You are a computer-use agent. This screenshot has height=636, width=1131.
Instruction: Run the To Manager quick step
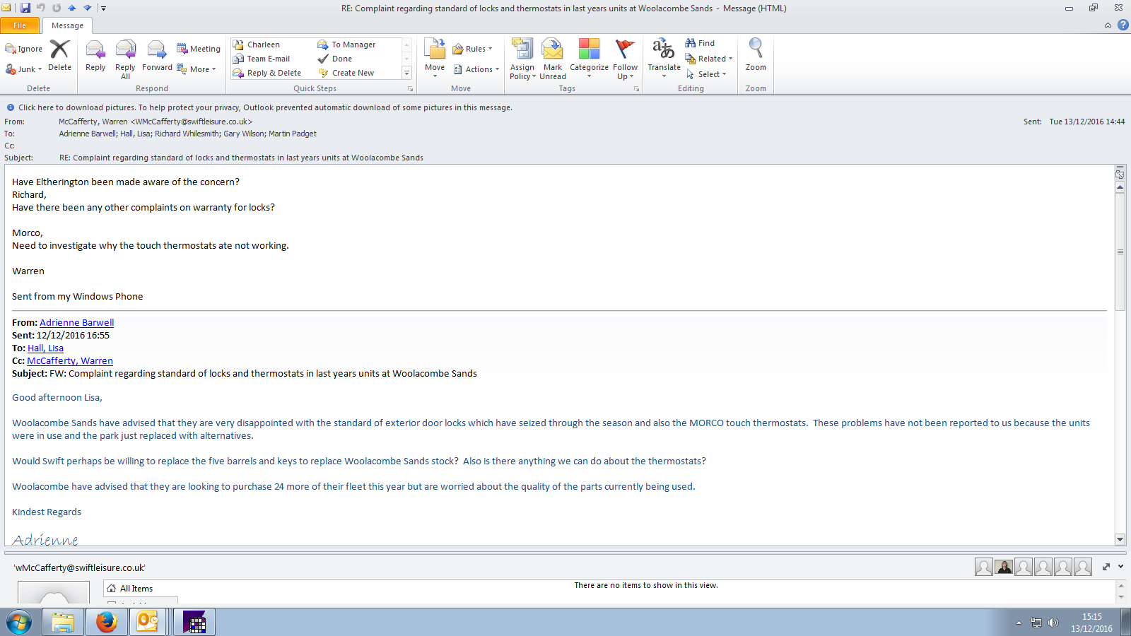click(x=347, y=45)
